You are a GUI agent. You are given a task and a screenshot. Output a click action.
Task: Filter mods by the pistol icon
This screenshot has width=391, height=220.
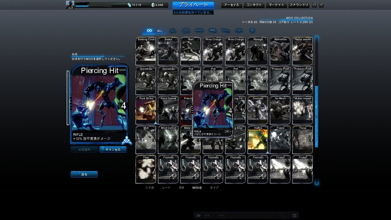coord(212,30)
